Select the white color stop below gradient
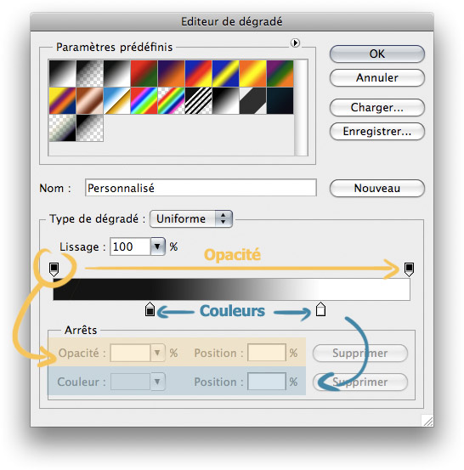 click(x=320, y=309)
